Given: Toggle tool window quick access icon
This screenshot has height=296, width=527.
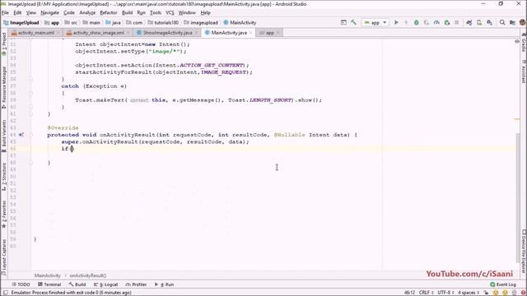Looking at the screenshot, I should tap(6, 293).
